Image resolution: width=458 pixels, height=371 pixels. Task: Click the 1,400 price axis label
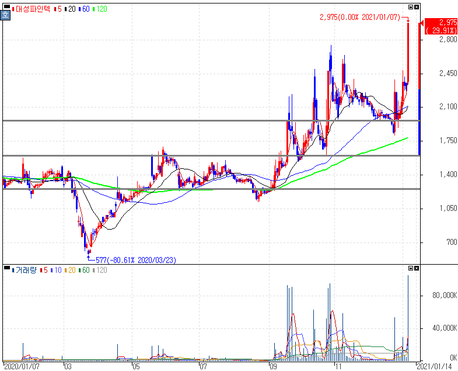click(448, 175)
